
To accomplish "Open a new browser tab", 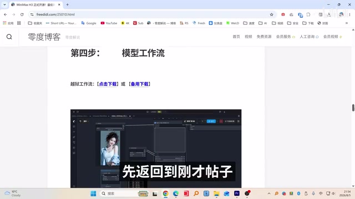I will (68, 4).
